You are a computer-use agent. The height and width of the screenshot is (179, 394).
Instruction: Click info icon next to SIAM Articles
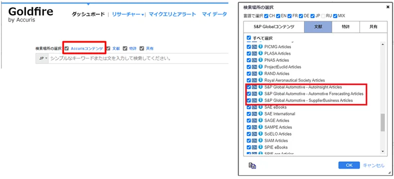[x=261, y=140]
